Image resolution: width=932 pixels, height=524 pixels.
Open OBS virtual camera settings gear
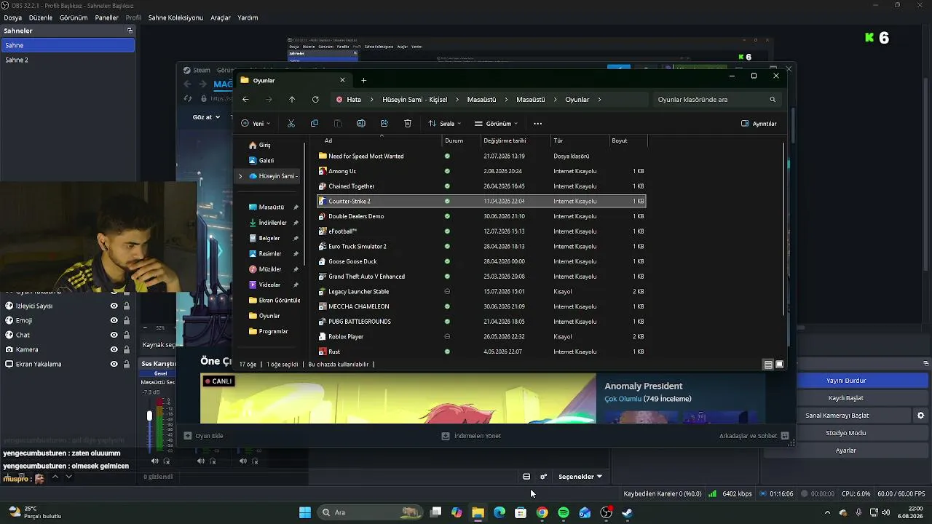pyautogui.click(x=921, y=416)
